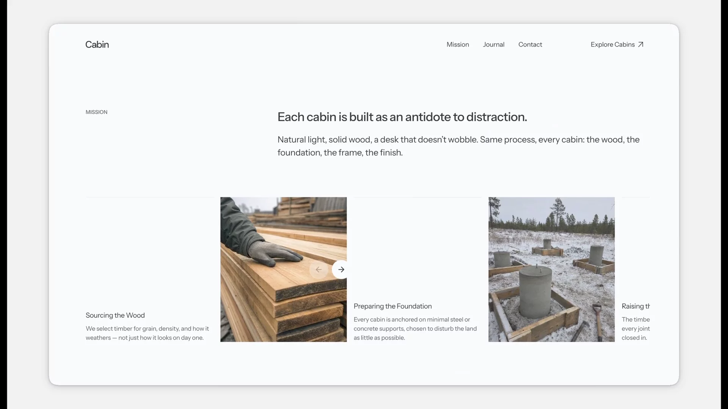Click the partially visible 'Raising' card title
The width and height of the screenshot is (728, 409).
(636, 306)
